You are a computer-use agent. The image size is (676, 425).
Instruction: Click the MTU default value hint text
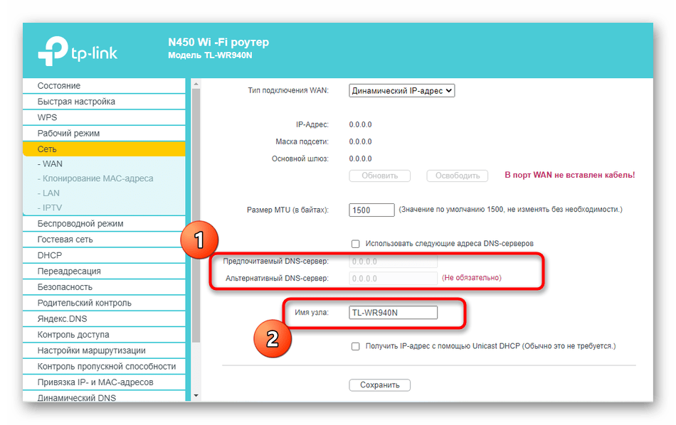pyautogui.click(x=510, y=210)
